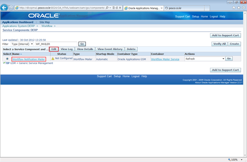Click the compatibility view icon in address bar
The height and width of the screenshot is (162, 247).
114,8
